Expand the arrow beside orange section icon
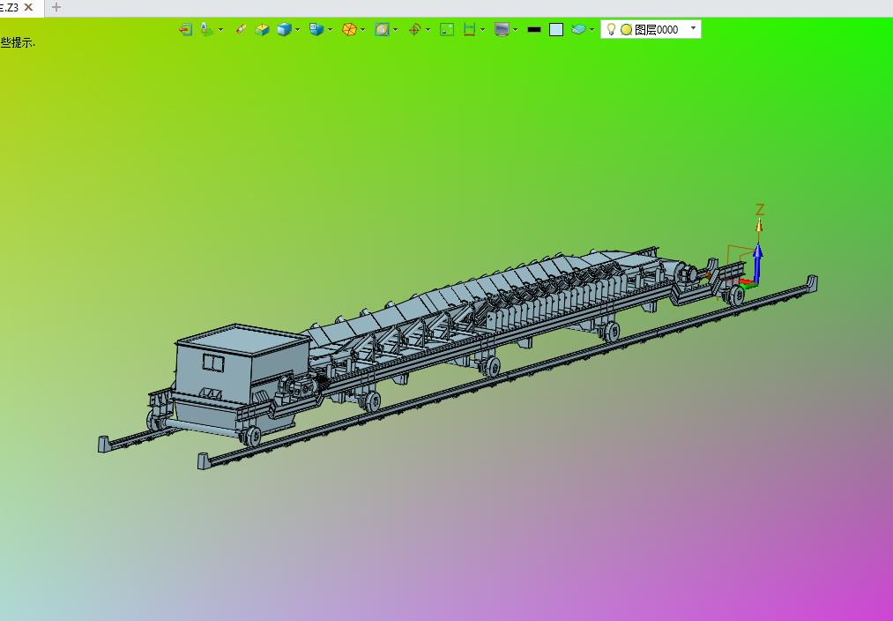893x621 pixels. pos(363,30)
